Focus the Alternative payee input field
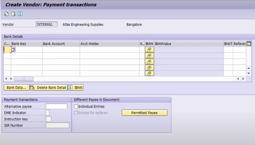Viewport: 255px width, 145px height. (x=57, y=106)
